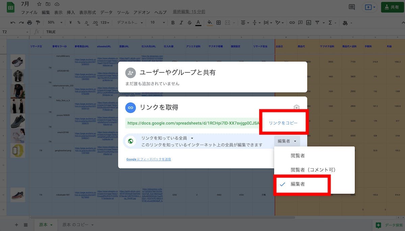Insert a chart from the toolbar
Screen dimensions: 405x231
308,23
